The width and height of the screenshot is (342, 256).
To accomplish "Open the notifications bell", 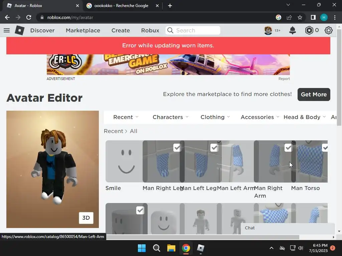I will [293, 30].
